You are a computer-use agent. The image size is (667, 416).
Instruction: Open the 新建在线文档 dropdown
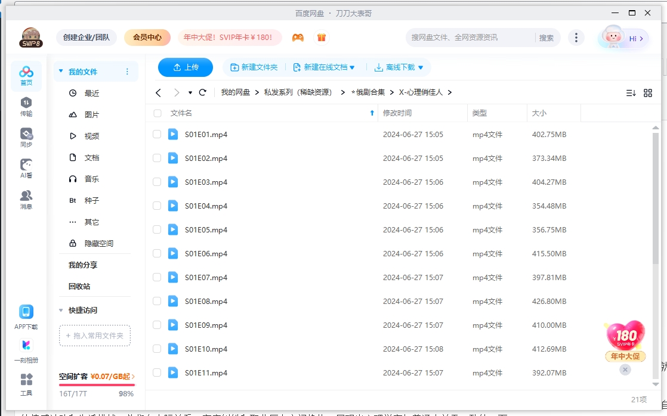tap(323, 67)
